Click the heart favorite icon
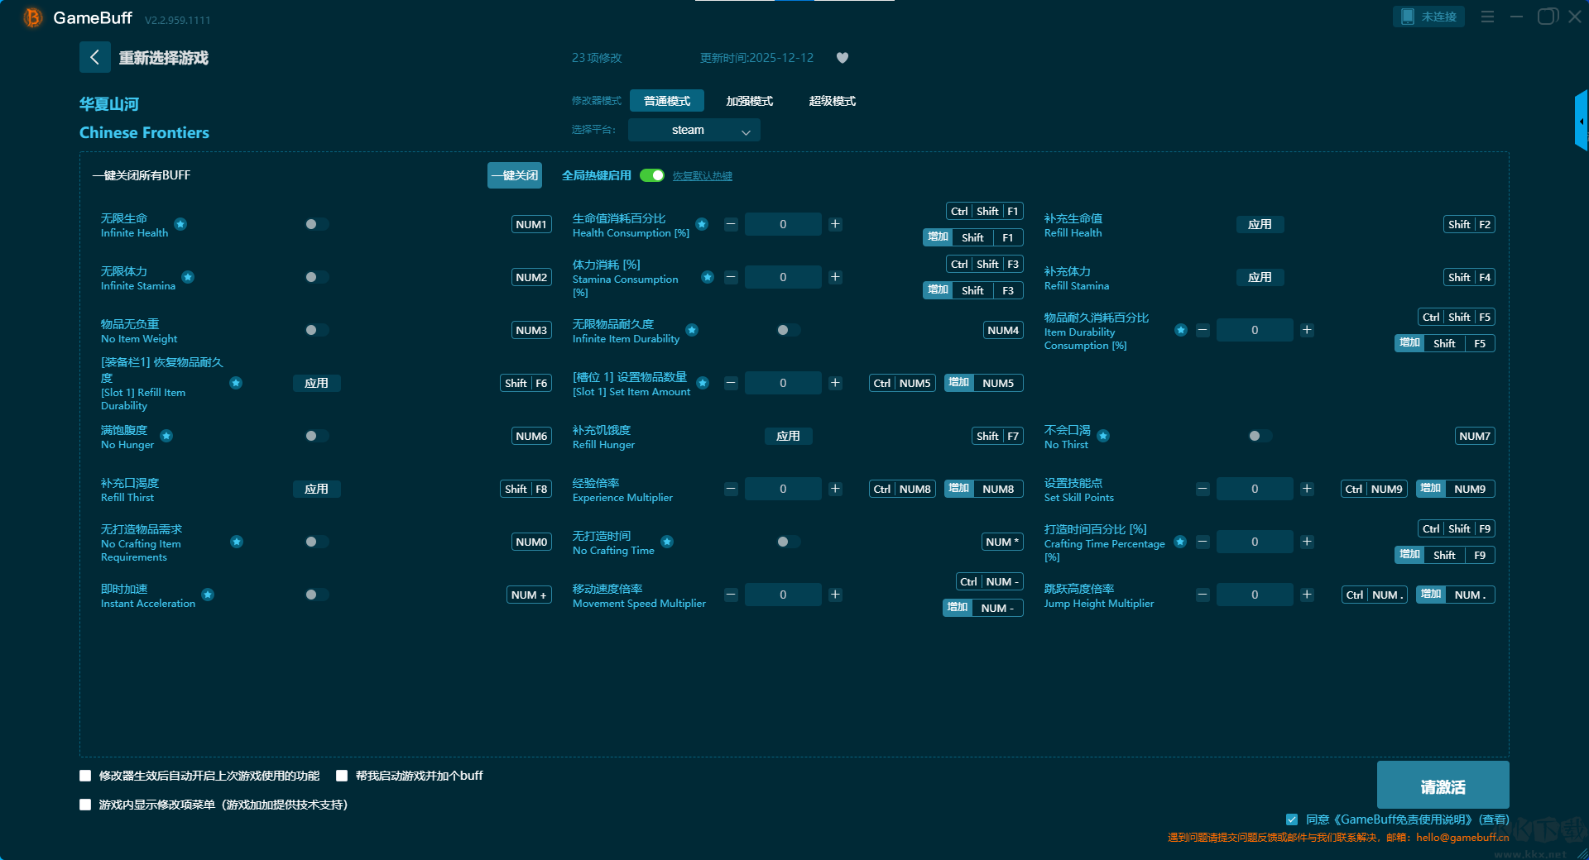The width and height of the screenshot is (1589, 860). [x=843, y=58]
